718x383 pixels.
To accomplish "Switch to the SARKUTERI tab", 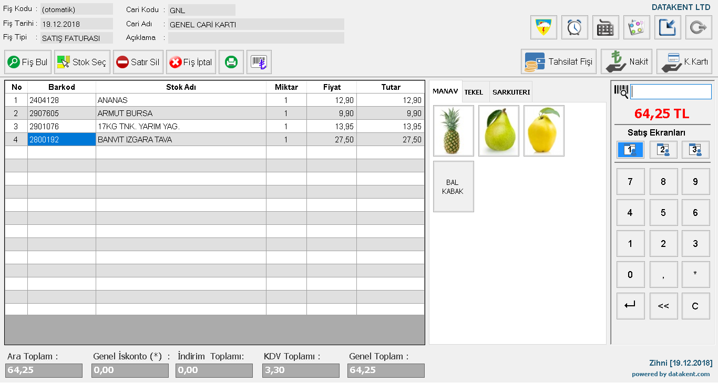I will coord(511,92).
